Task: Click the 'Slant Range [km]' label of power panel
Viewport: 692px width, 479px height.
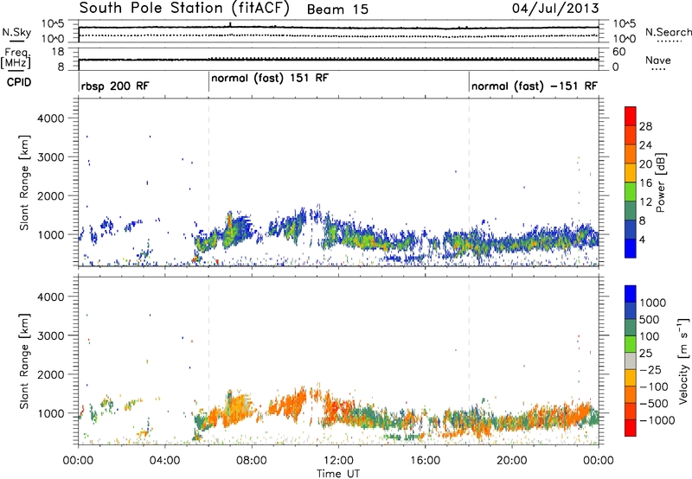Action: tap(25, 182)
